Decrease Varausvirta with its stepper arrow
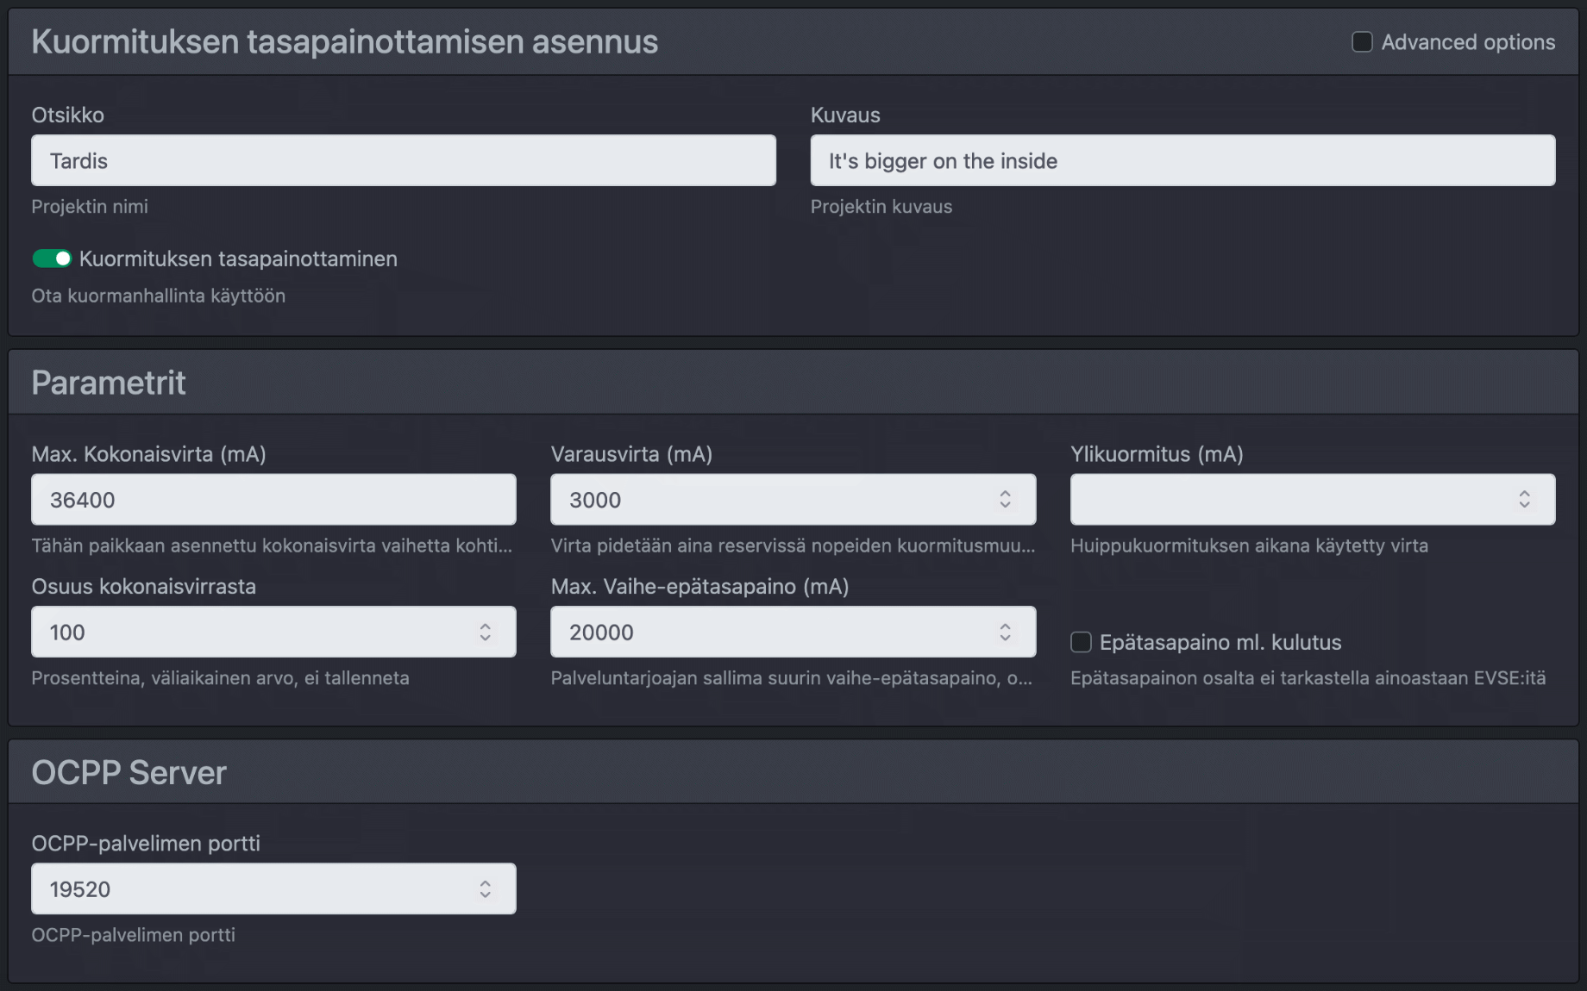The width and height of the screenshot is (1587, 991). (x=1005, y=505)
